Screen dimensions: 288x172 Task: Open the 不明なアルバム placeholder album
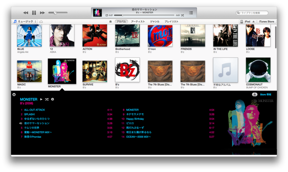(x=226, y=70)
